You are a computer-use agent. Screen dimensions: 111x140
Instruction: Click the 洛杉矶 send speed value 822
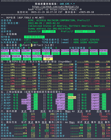click(33, 130)
